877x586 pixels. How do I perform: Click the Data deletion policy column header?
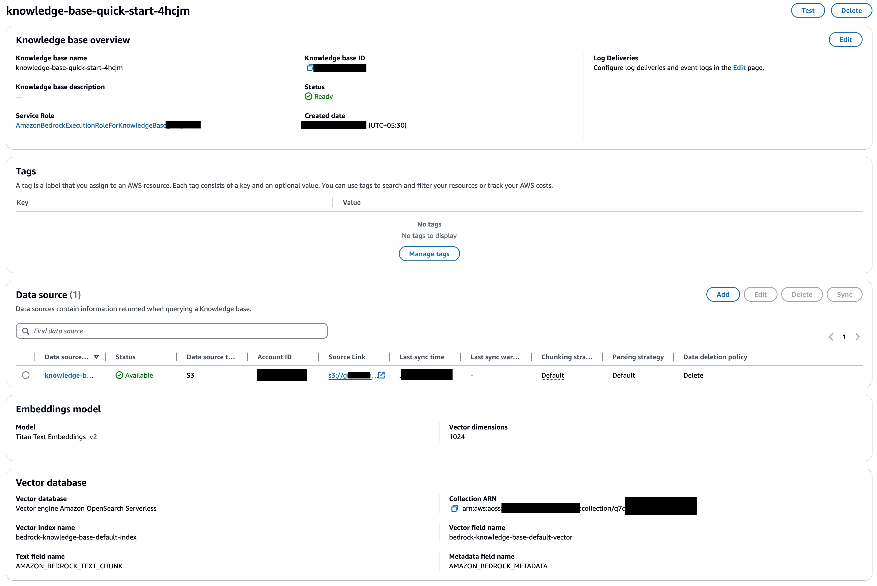[x=715, y=357]
